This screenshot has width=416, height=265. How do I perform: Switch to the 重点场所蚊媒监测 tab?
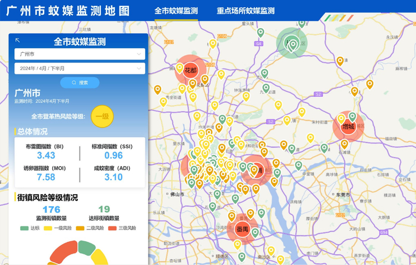245,11
